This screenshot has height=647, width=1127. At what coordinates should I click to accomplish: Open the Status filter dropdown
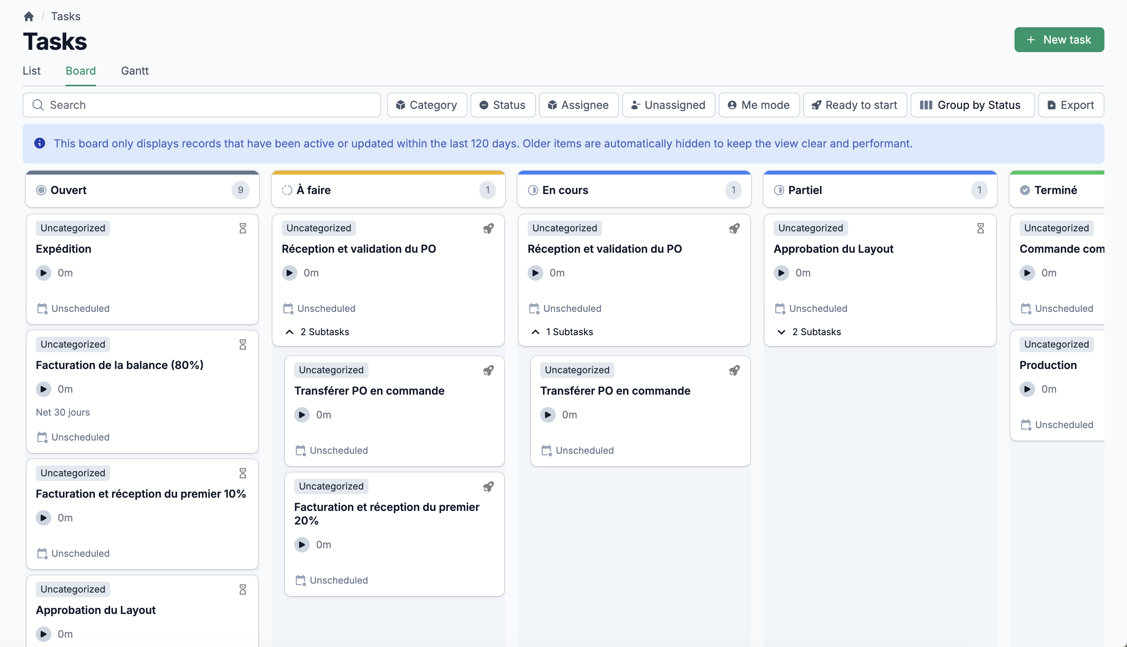(503, 105)
